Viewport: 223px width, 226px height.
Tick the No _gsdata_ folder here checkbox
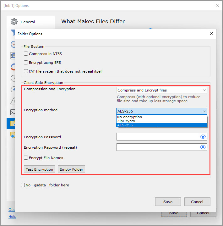click(23, 185)
